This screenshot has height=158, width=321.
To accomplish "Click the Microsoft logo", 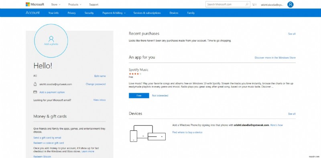I will click(35, 4).
